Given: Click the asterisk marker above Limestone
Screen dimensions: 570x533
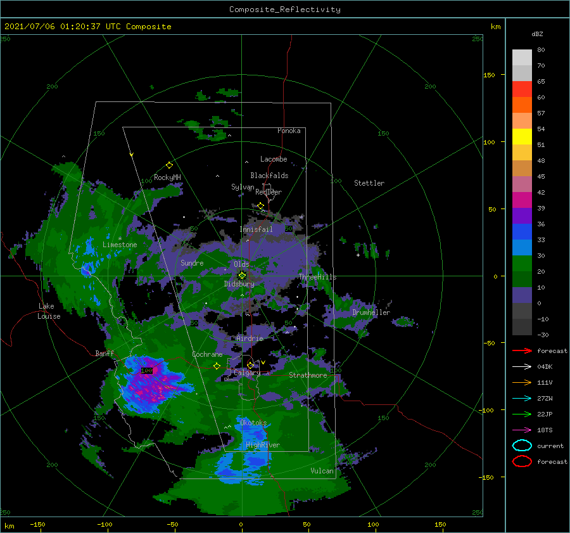Looking at the screenshot, I should 120,239.
